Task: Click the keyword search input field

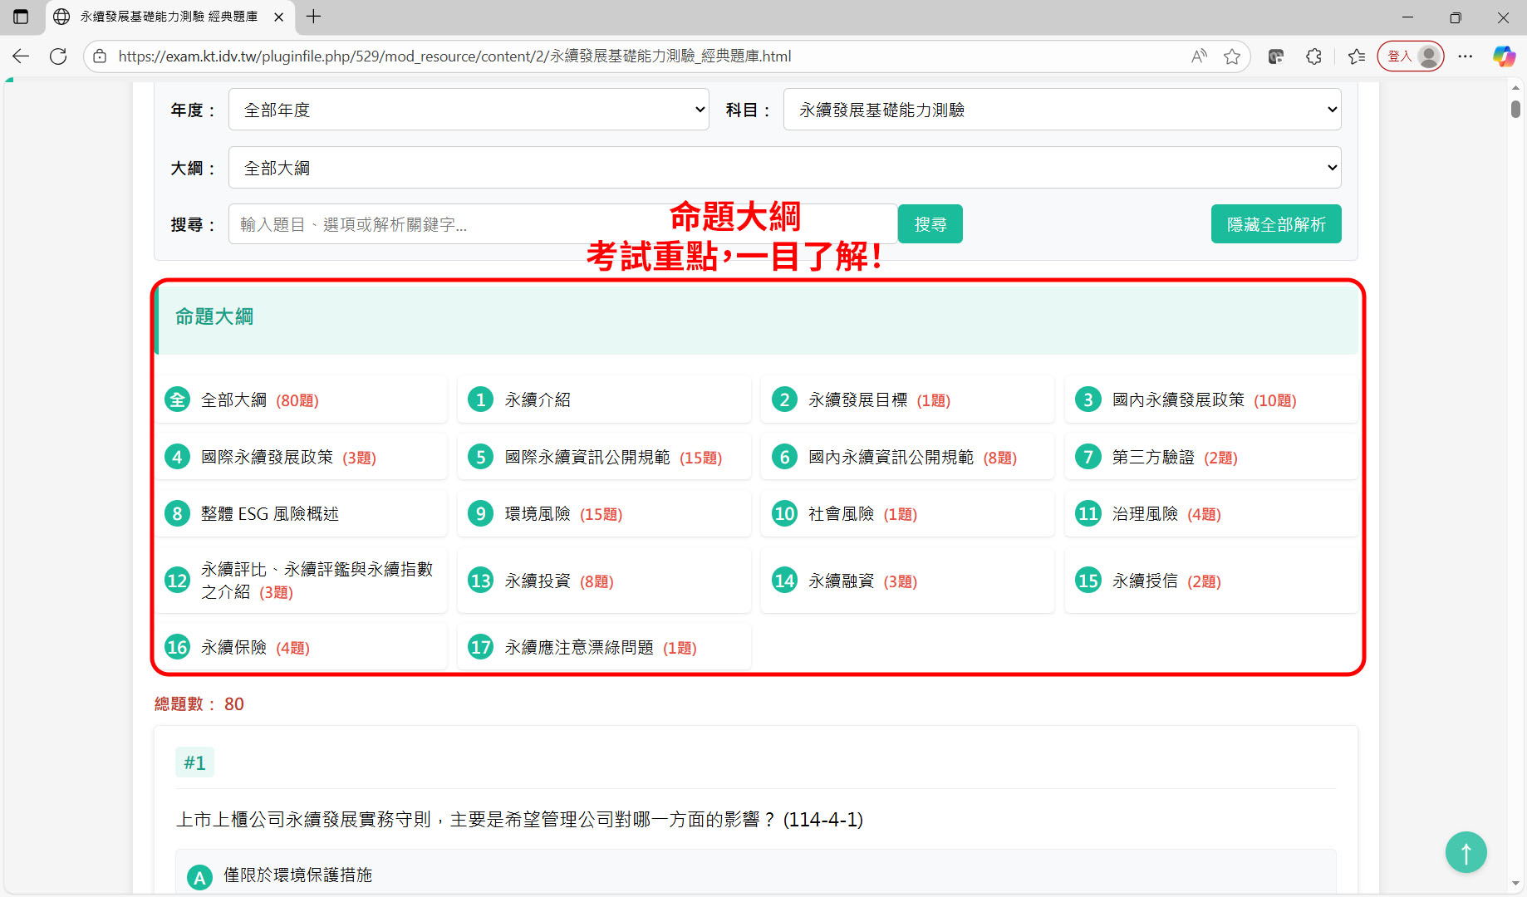Action: tap(449, 224)
